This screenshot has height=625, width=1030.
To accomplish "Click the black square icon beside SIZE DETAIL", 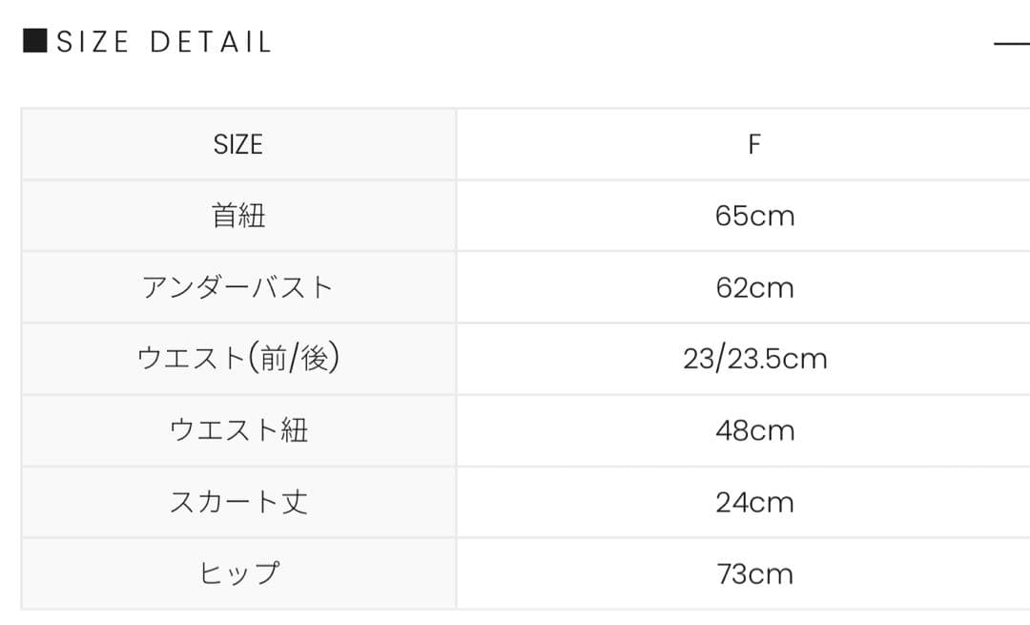I will [x=34, y=42].
